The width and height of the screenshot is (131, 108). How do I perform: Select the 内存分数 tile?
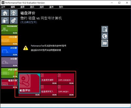[9, 72]
